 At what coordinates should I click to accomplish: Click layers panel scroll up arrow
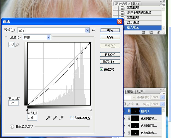163,109
